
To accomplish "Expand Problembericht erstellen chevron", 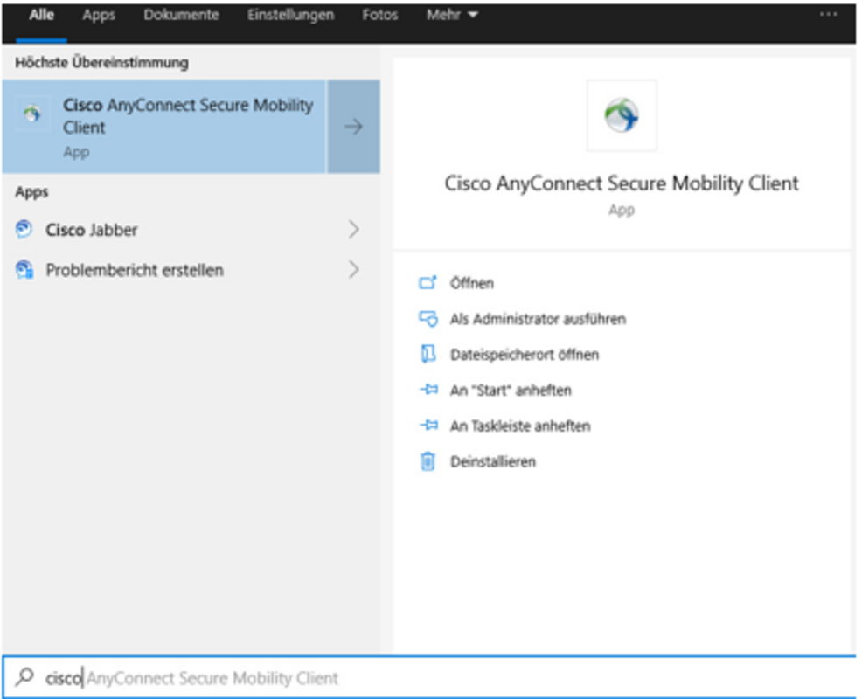I will tap(353, 270).
